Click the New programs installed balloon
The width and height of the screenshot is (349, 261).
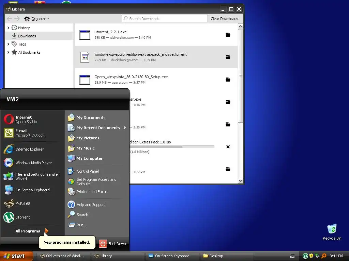[x=67, y=242]
